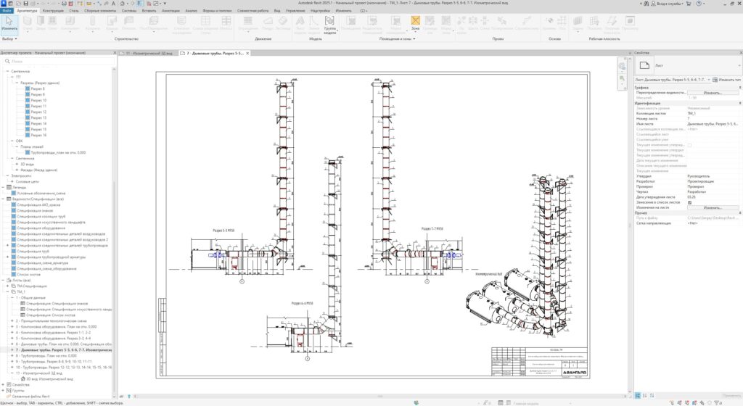The height and width of the screenshot is (406, 743).
Task: Open the Выбор dropdown under Modify
Action: (9, 39)
